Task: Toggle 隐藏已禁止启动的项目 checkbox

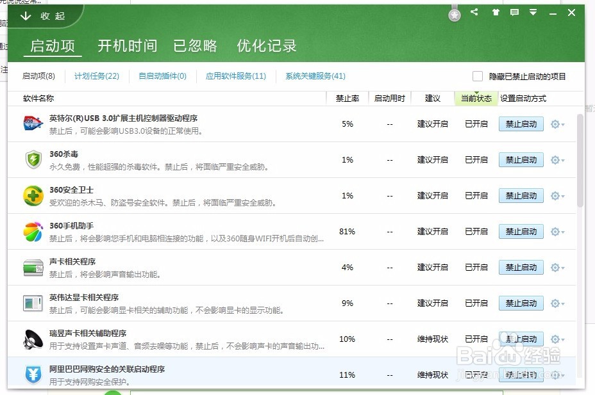Action: 478,76
